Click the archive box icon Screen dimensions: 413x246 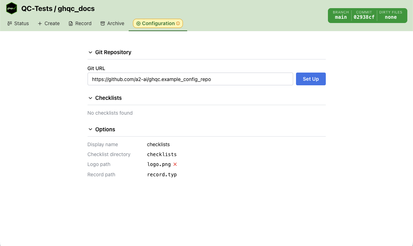point(102,23)
